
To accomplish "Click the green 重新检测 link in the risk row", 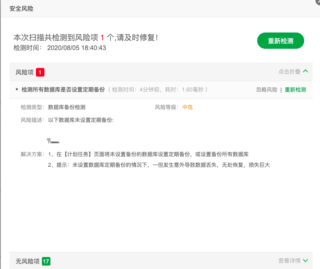I will 295,90.
